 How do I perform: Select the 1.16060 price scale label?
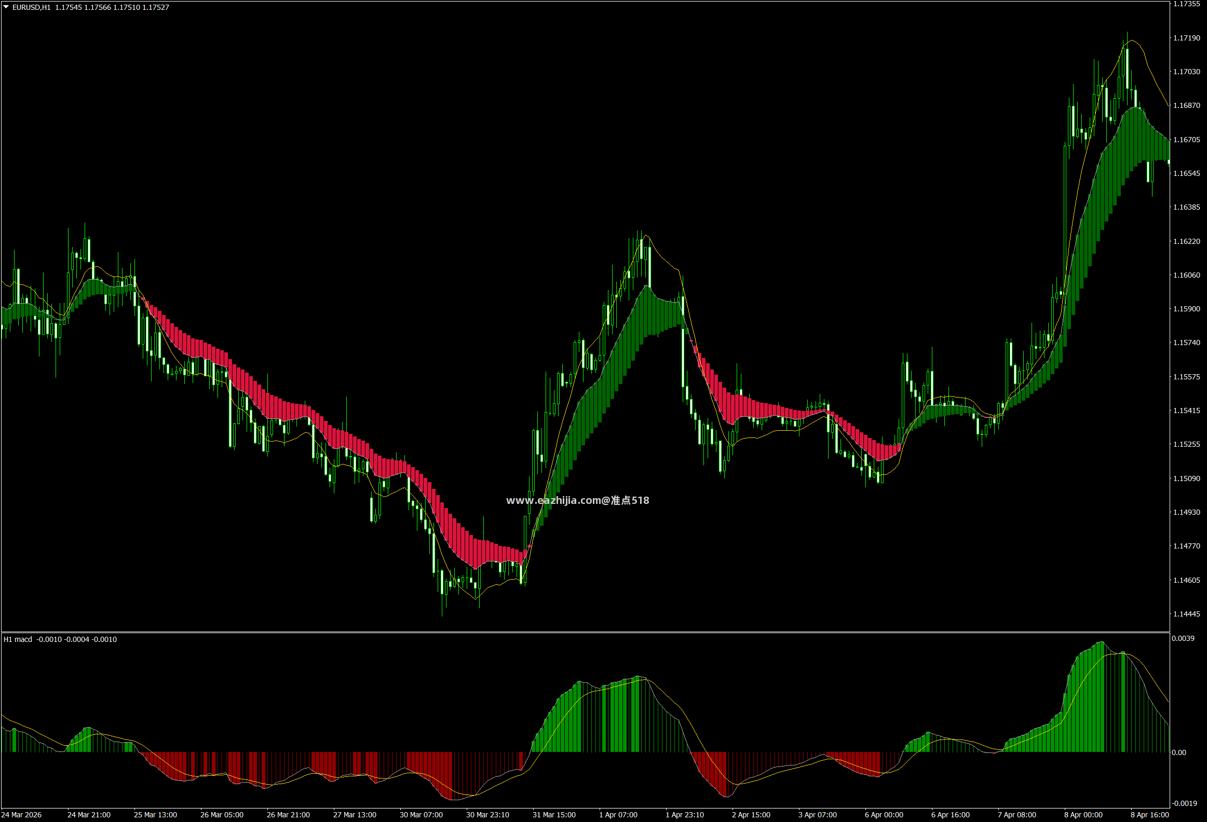click(x=1187, y=275)
